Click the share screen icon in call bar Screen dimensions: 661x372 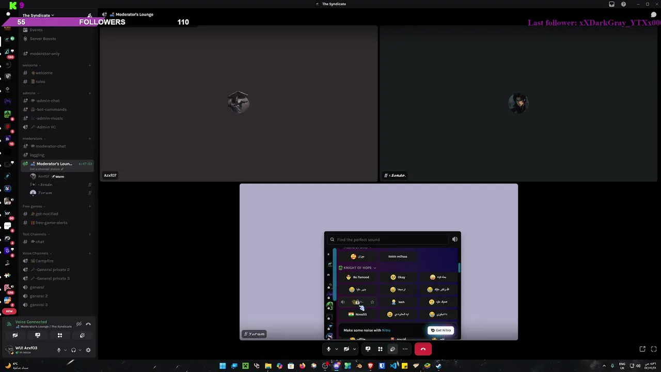tap(368, 349)
